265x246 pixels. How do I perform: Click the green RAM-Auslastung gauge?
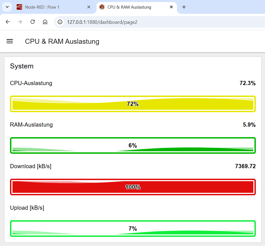(x=133, y=145)
